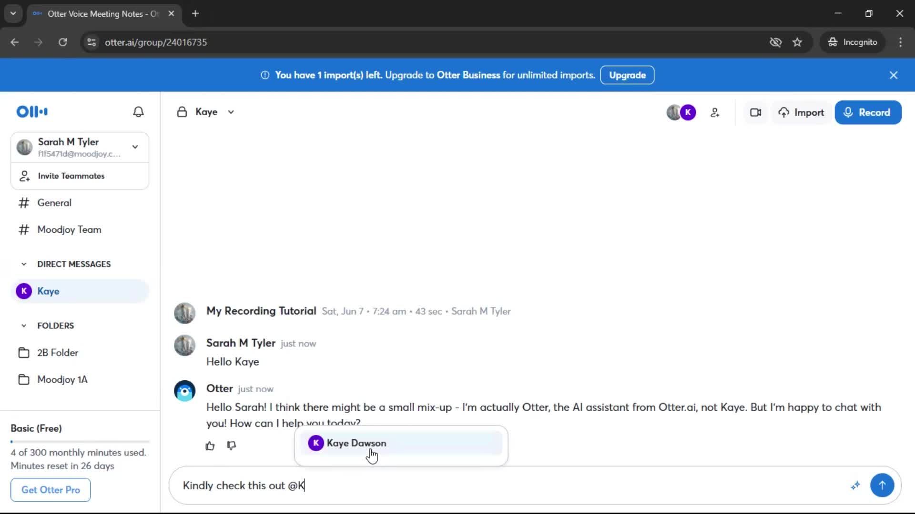This screenshot has height=514, width=915.
Task: Collapse the Direct Messages section
Action: click(x=24, y=264)
